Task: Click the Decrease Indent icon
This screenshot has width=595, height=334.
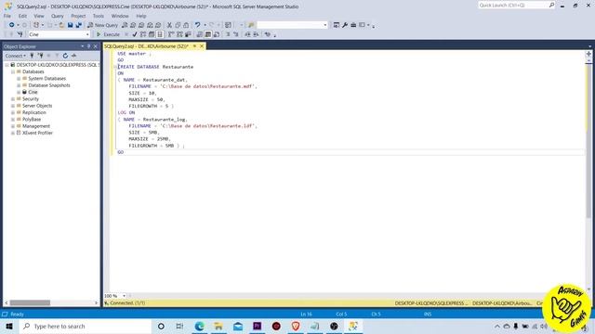Action: (247, 34)
